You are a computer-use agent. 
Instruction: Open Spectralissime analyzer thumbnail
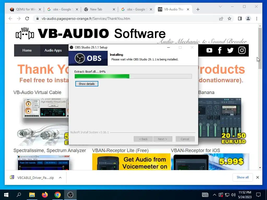click(x=44, y=162)
